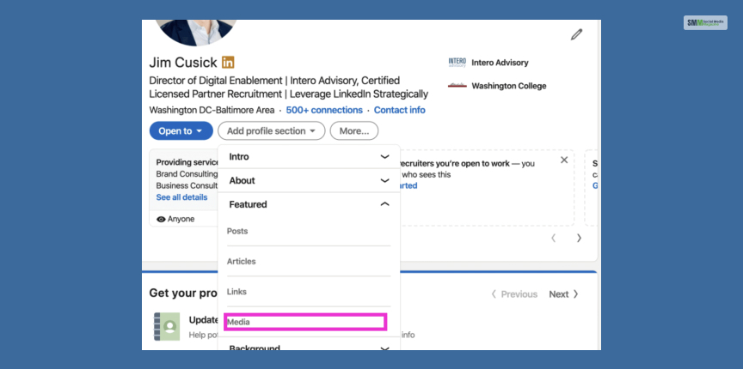Open the 500+ connections link

tap(324, 110)
